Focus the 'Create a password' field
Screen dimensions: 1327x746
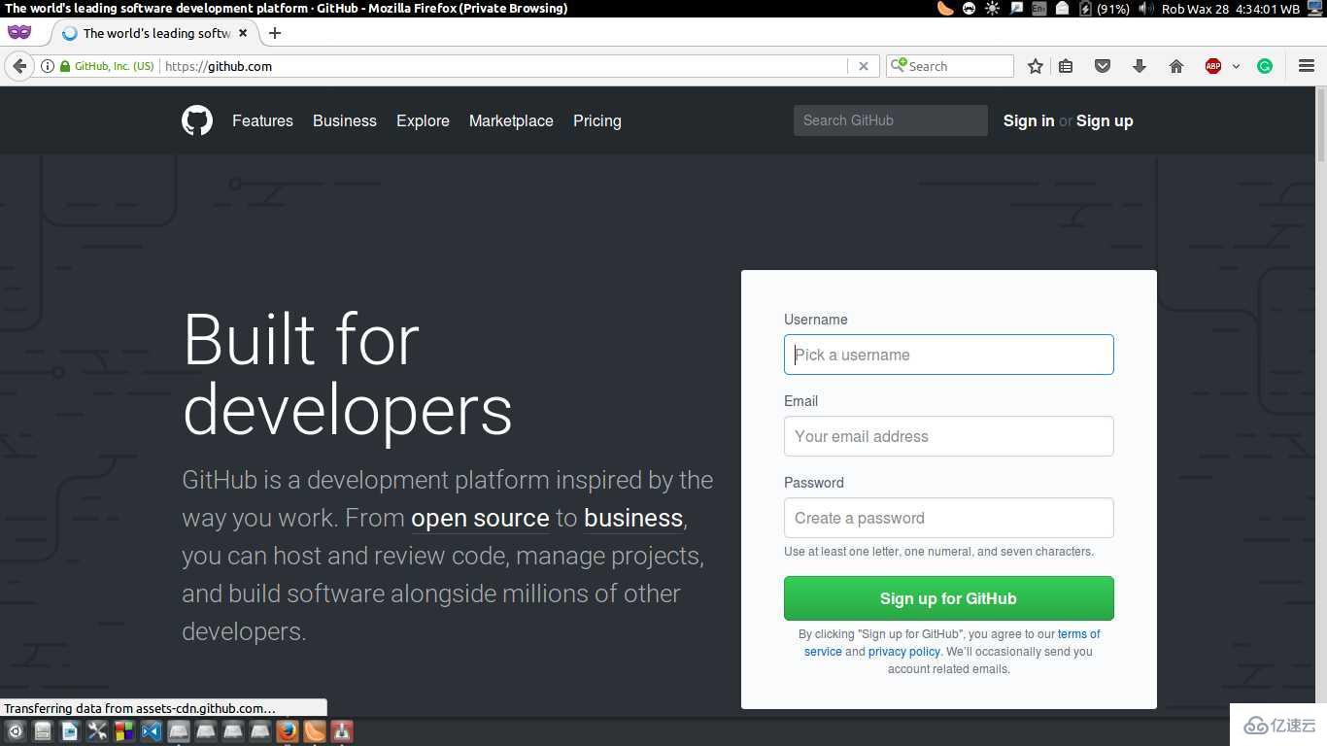(x=949, y=518)
